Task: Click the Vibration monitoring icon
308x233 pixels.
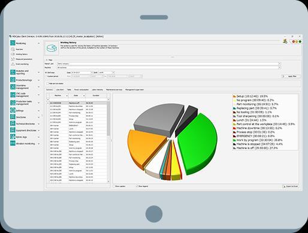Action: [13, 143]
